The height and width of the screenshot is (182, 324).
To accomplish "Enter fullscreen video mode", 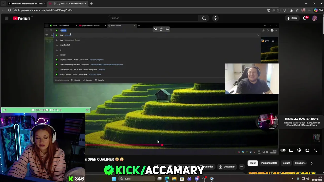I will [x=315, y=150].
